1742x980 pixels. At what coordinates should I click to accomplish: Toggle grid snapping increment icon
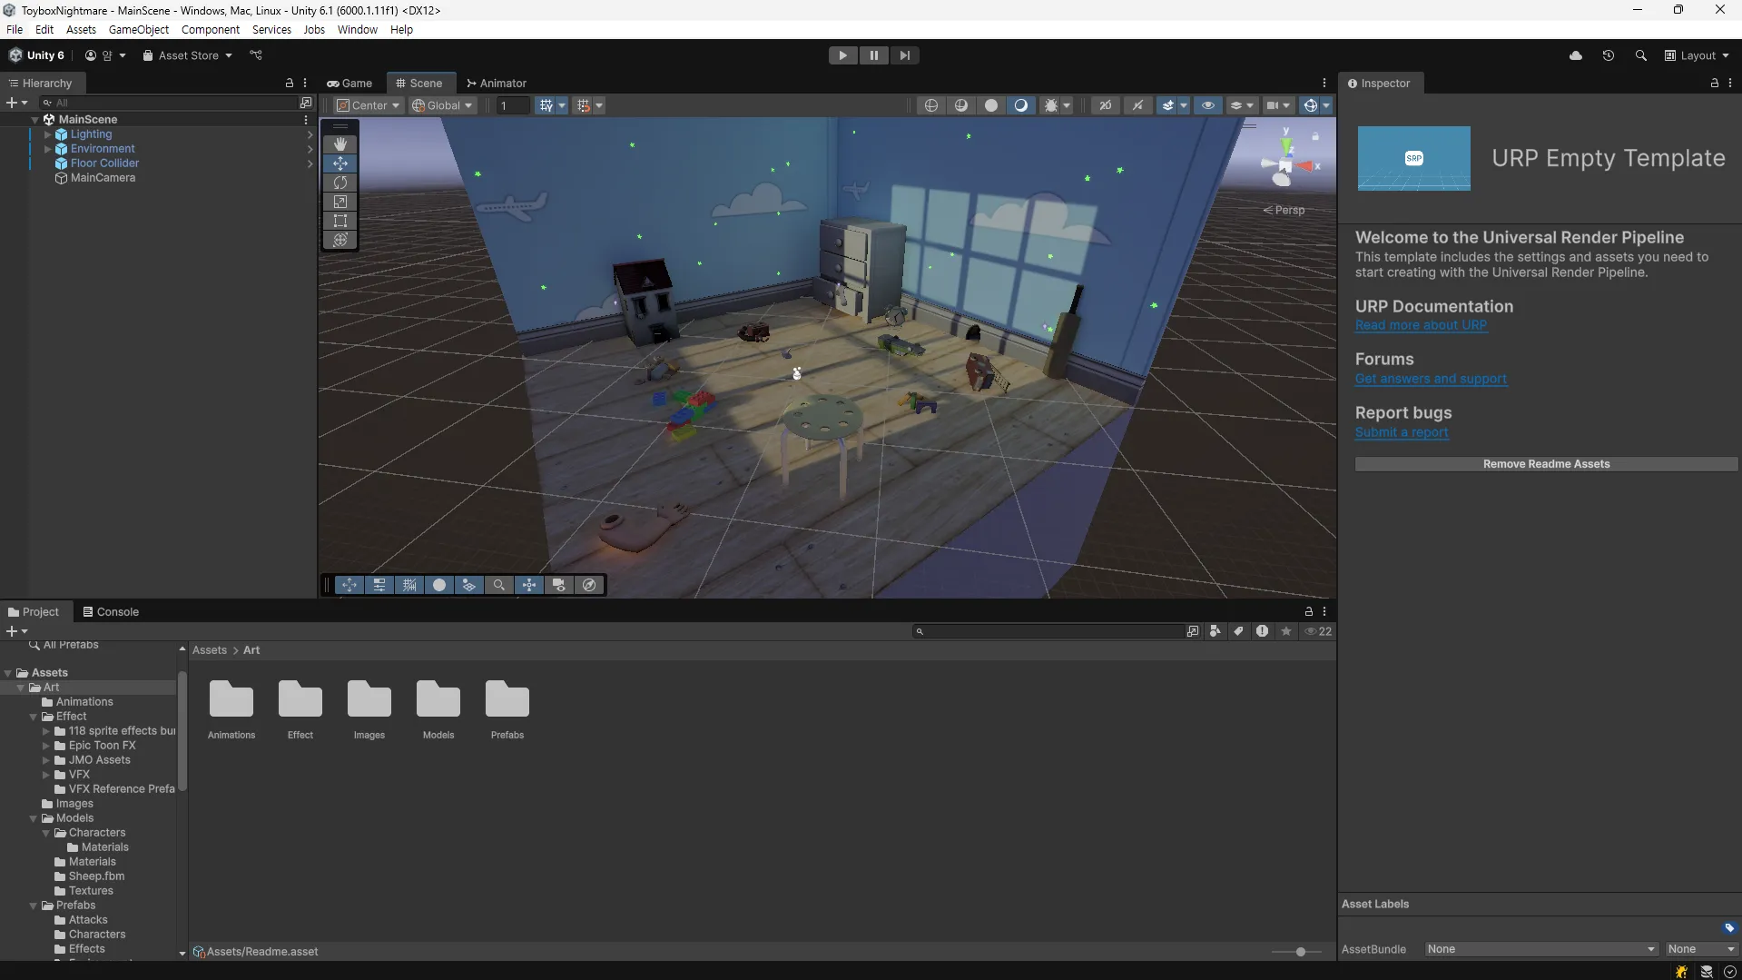[584, 105]
